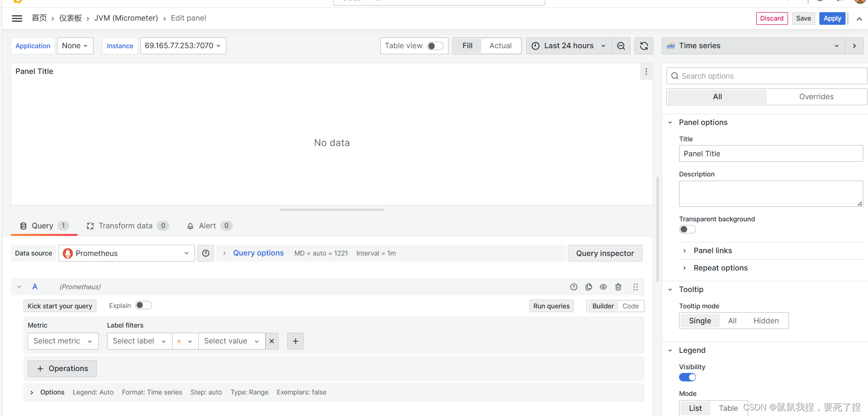Click Run queries button

point(551,306)
